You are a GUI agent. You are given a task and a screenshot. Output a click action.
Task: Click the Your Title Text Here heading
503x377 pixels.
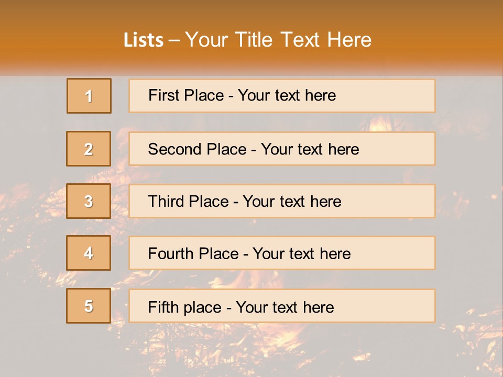tap(278, 40)
